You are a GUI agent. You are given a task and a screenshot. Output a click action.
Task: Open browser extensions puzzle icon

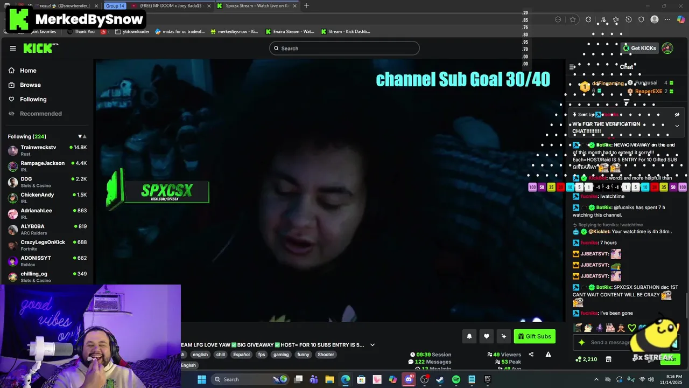tap(588, 19)
